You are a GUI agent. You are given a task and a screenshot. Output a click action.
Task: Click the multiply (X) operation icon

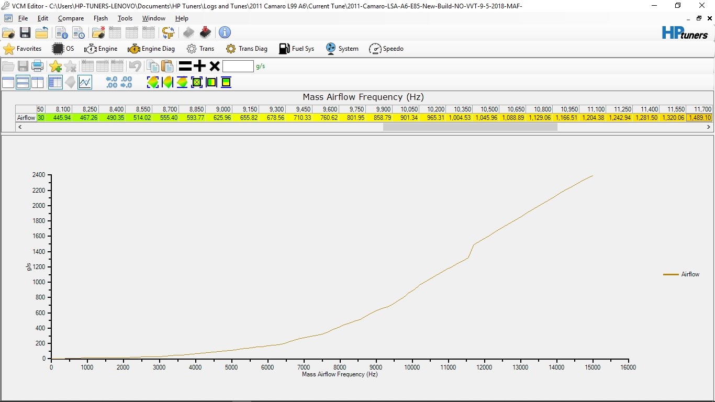click(214, 66)
